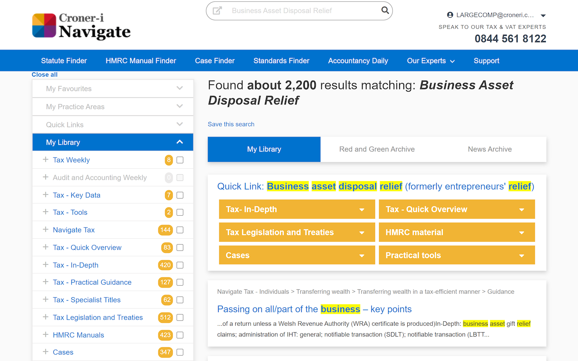Image resolution: width=578 pixels, height=361 pixels.
Task: Click the 512 badge for Tax Legislation and Treaties
Action: click(165, 317)
